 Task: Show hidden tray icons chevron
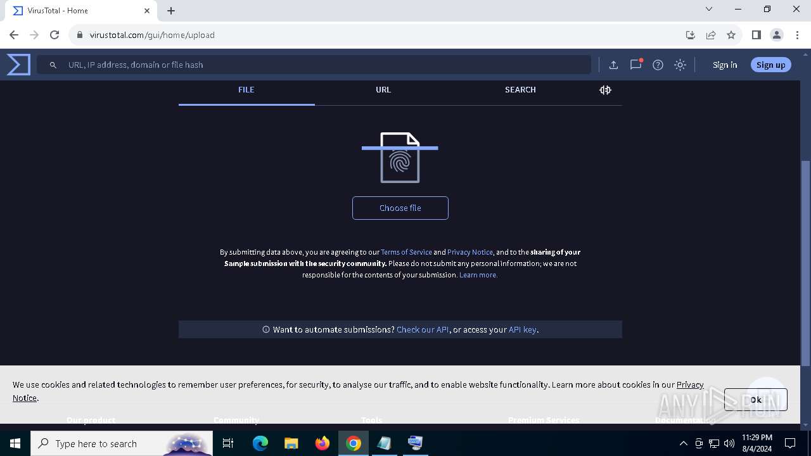683,443
